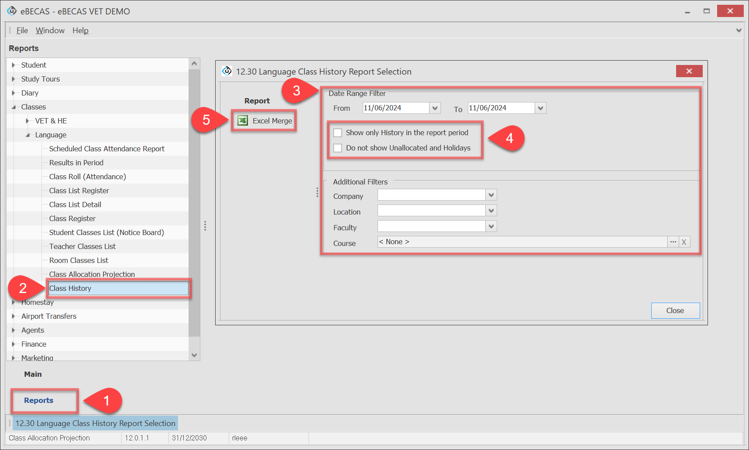
Task: Clear the Course filter with X
Action: pyautogui.click(x=684, y=242)
